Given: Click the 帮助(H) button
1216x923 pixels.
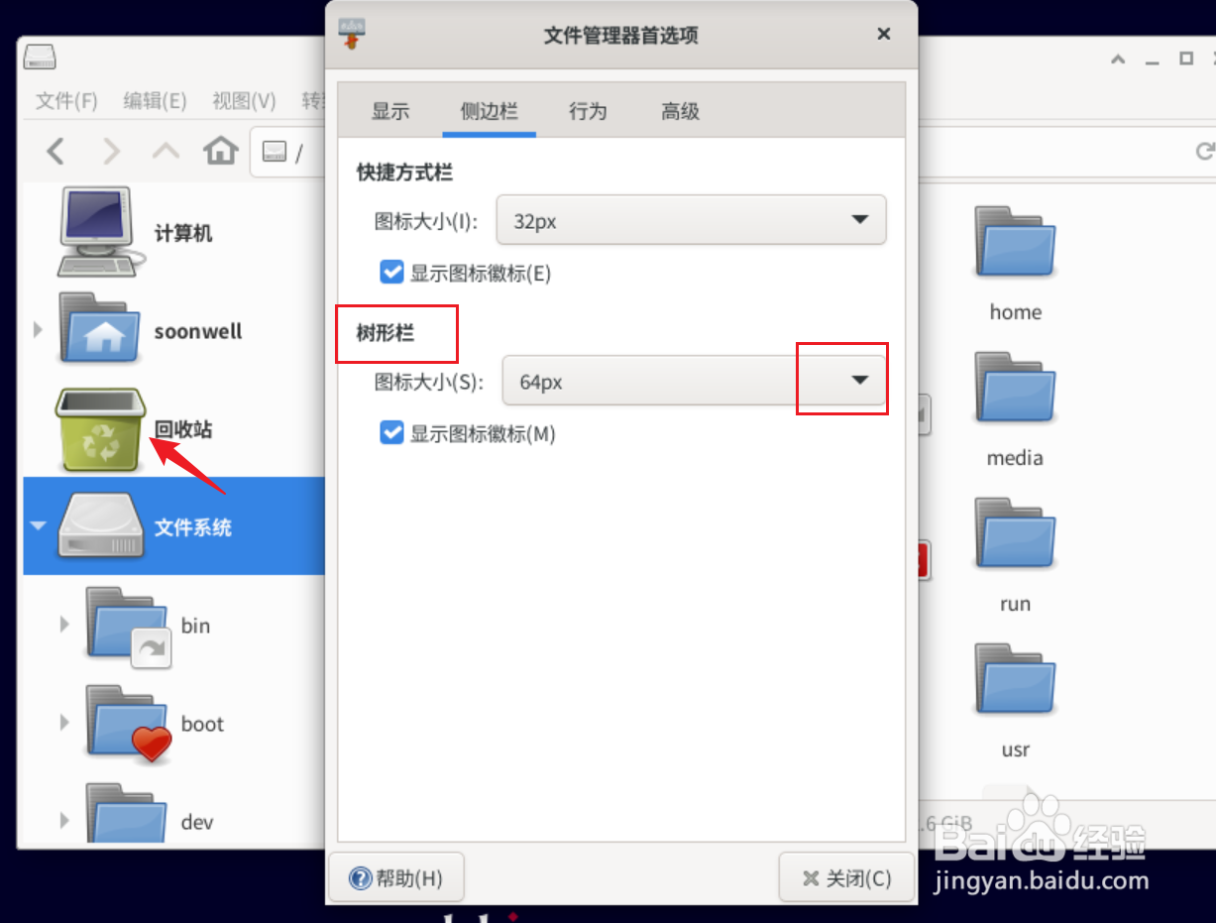Looking at the screenshot, I should coord(396,877).
